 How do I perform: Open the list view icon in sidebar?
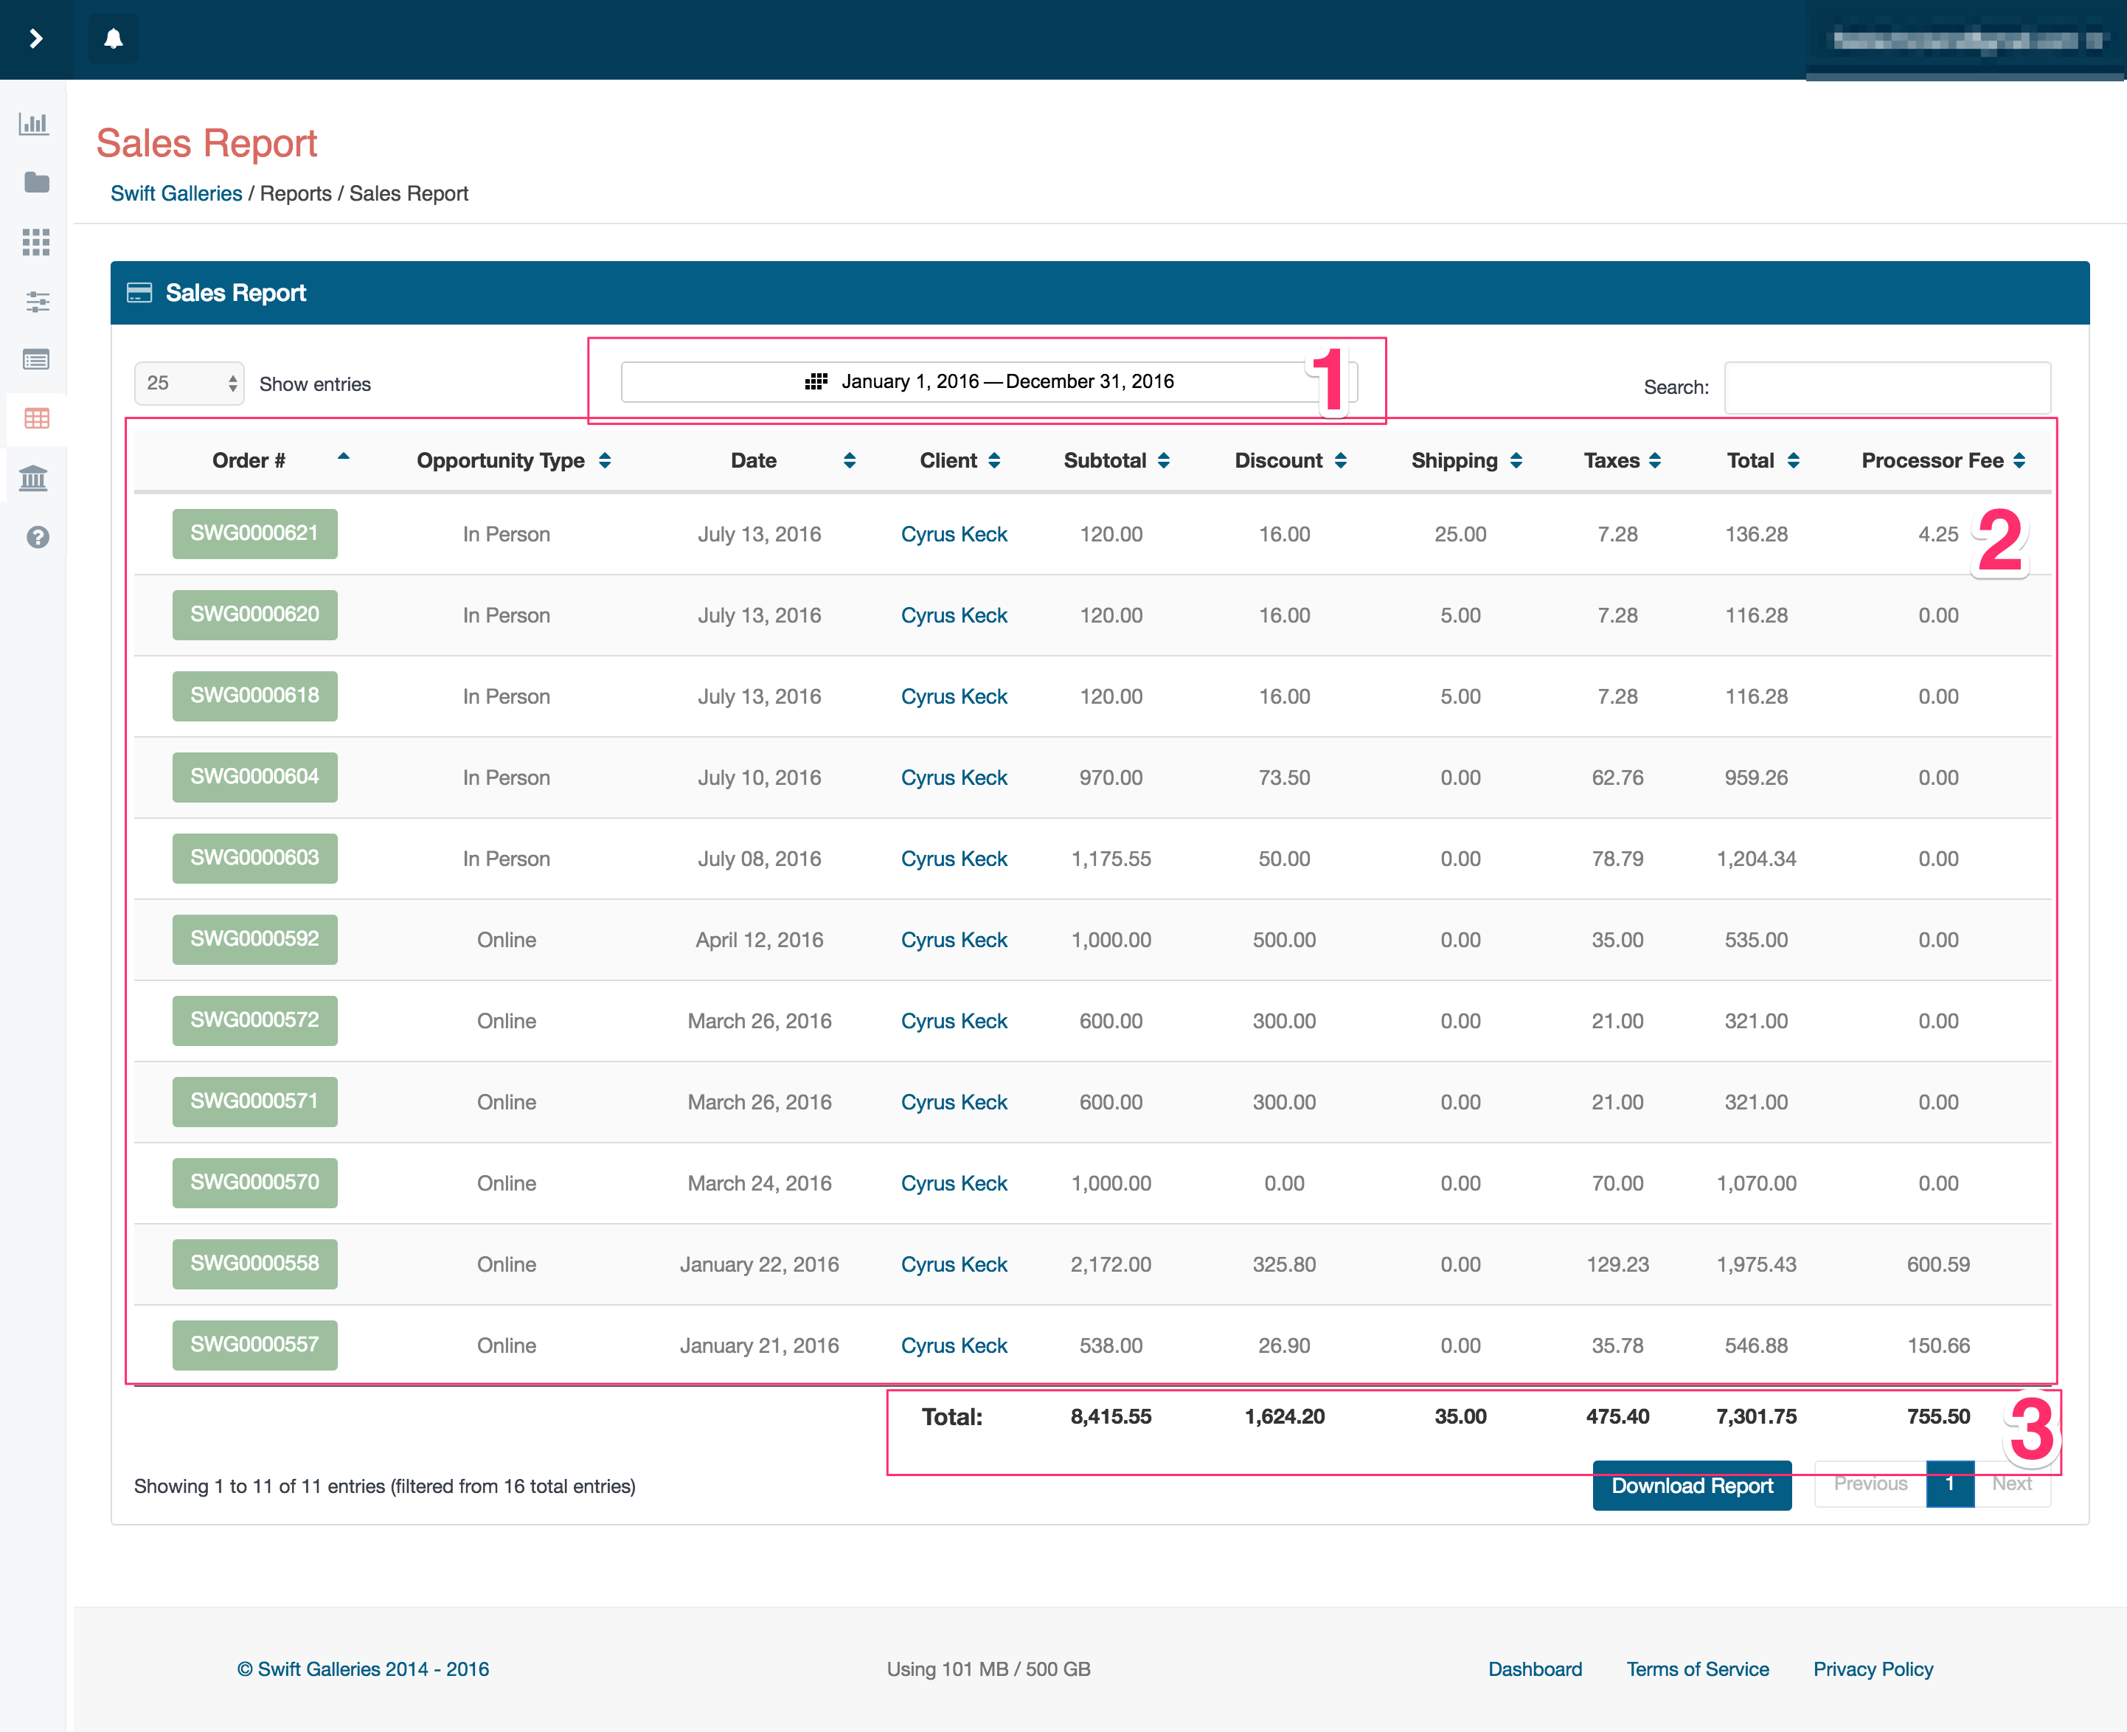point(37,360)
